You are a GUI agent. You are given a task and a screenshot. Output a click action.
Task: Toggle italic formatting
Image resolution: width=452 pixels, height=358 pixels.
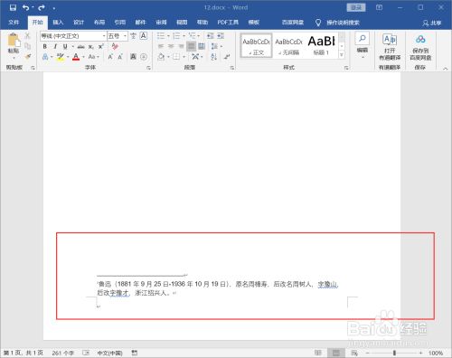point(55,47)
